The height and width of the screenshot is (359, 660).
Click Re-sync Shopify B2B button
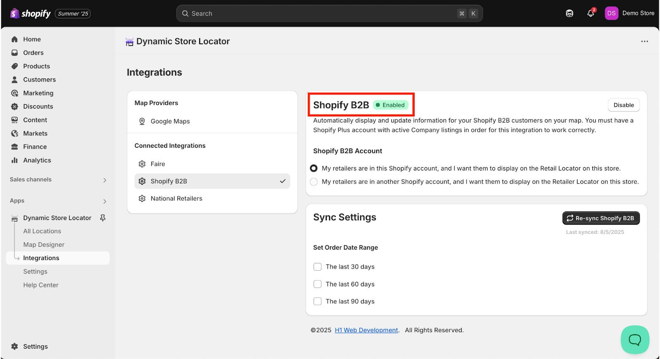tap(601, 218)
